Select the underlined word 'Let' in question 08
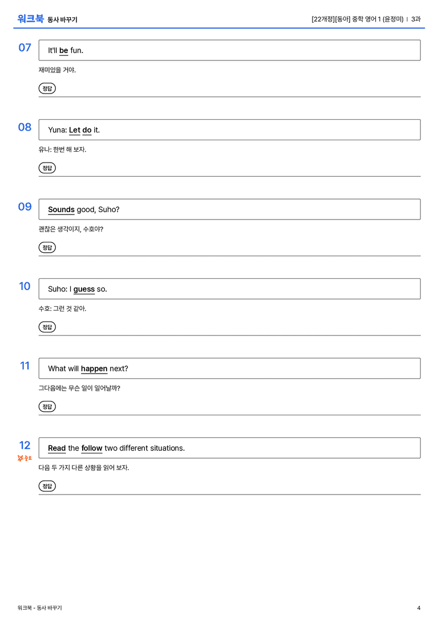This screenshot has height=620, width=438. 75,130
